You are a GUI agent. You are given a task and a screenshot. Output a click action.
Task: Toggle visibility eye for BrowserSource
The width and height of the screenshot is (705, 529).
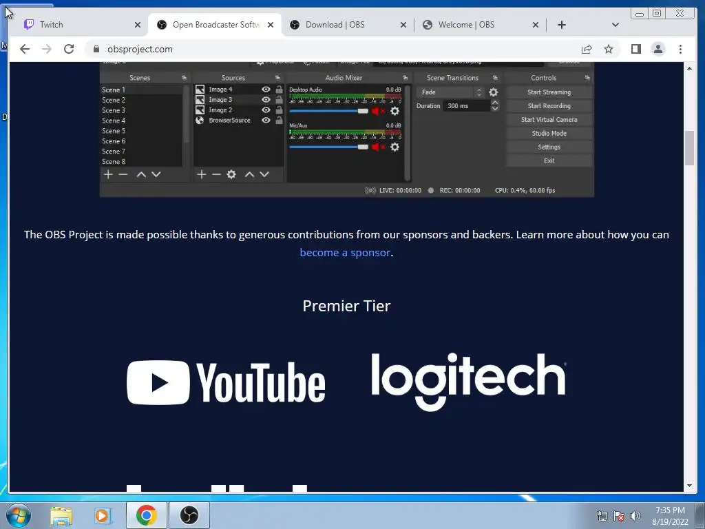click(x=266, y=120)
